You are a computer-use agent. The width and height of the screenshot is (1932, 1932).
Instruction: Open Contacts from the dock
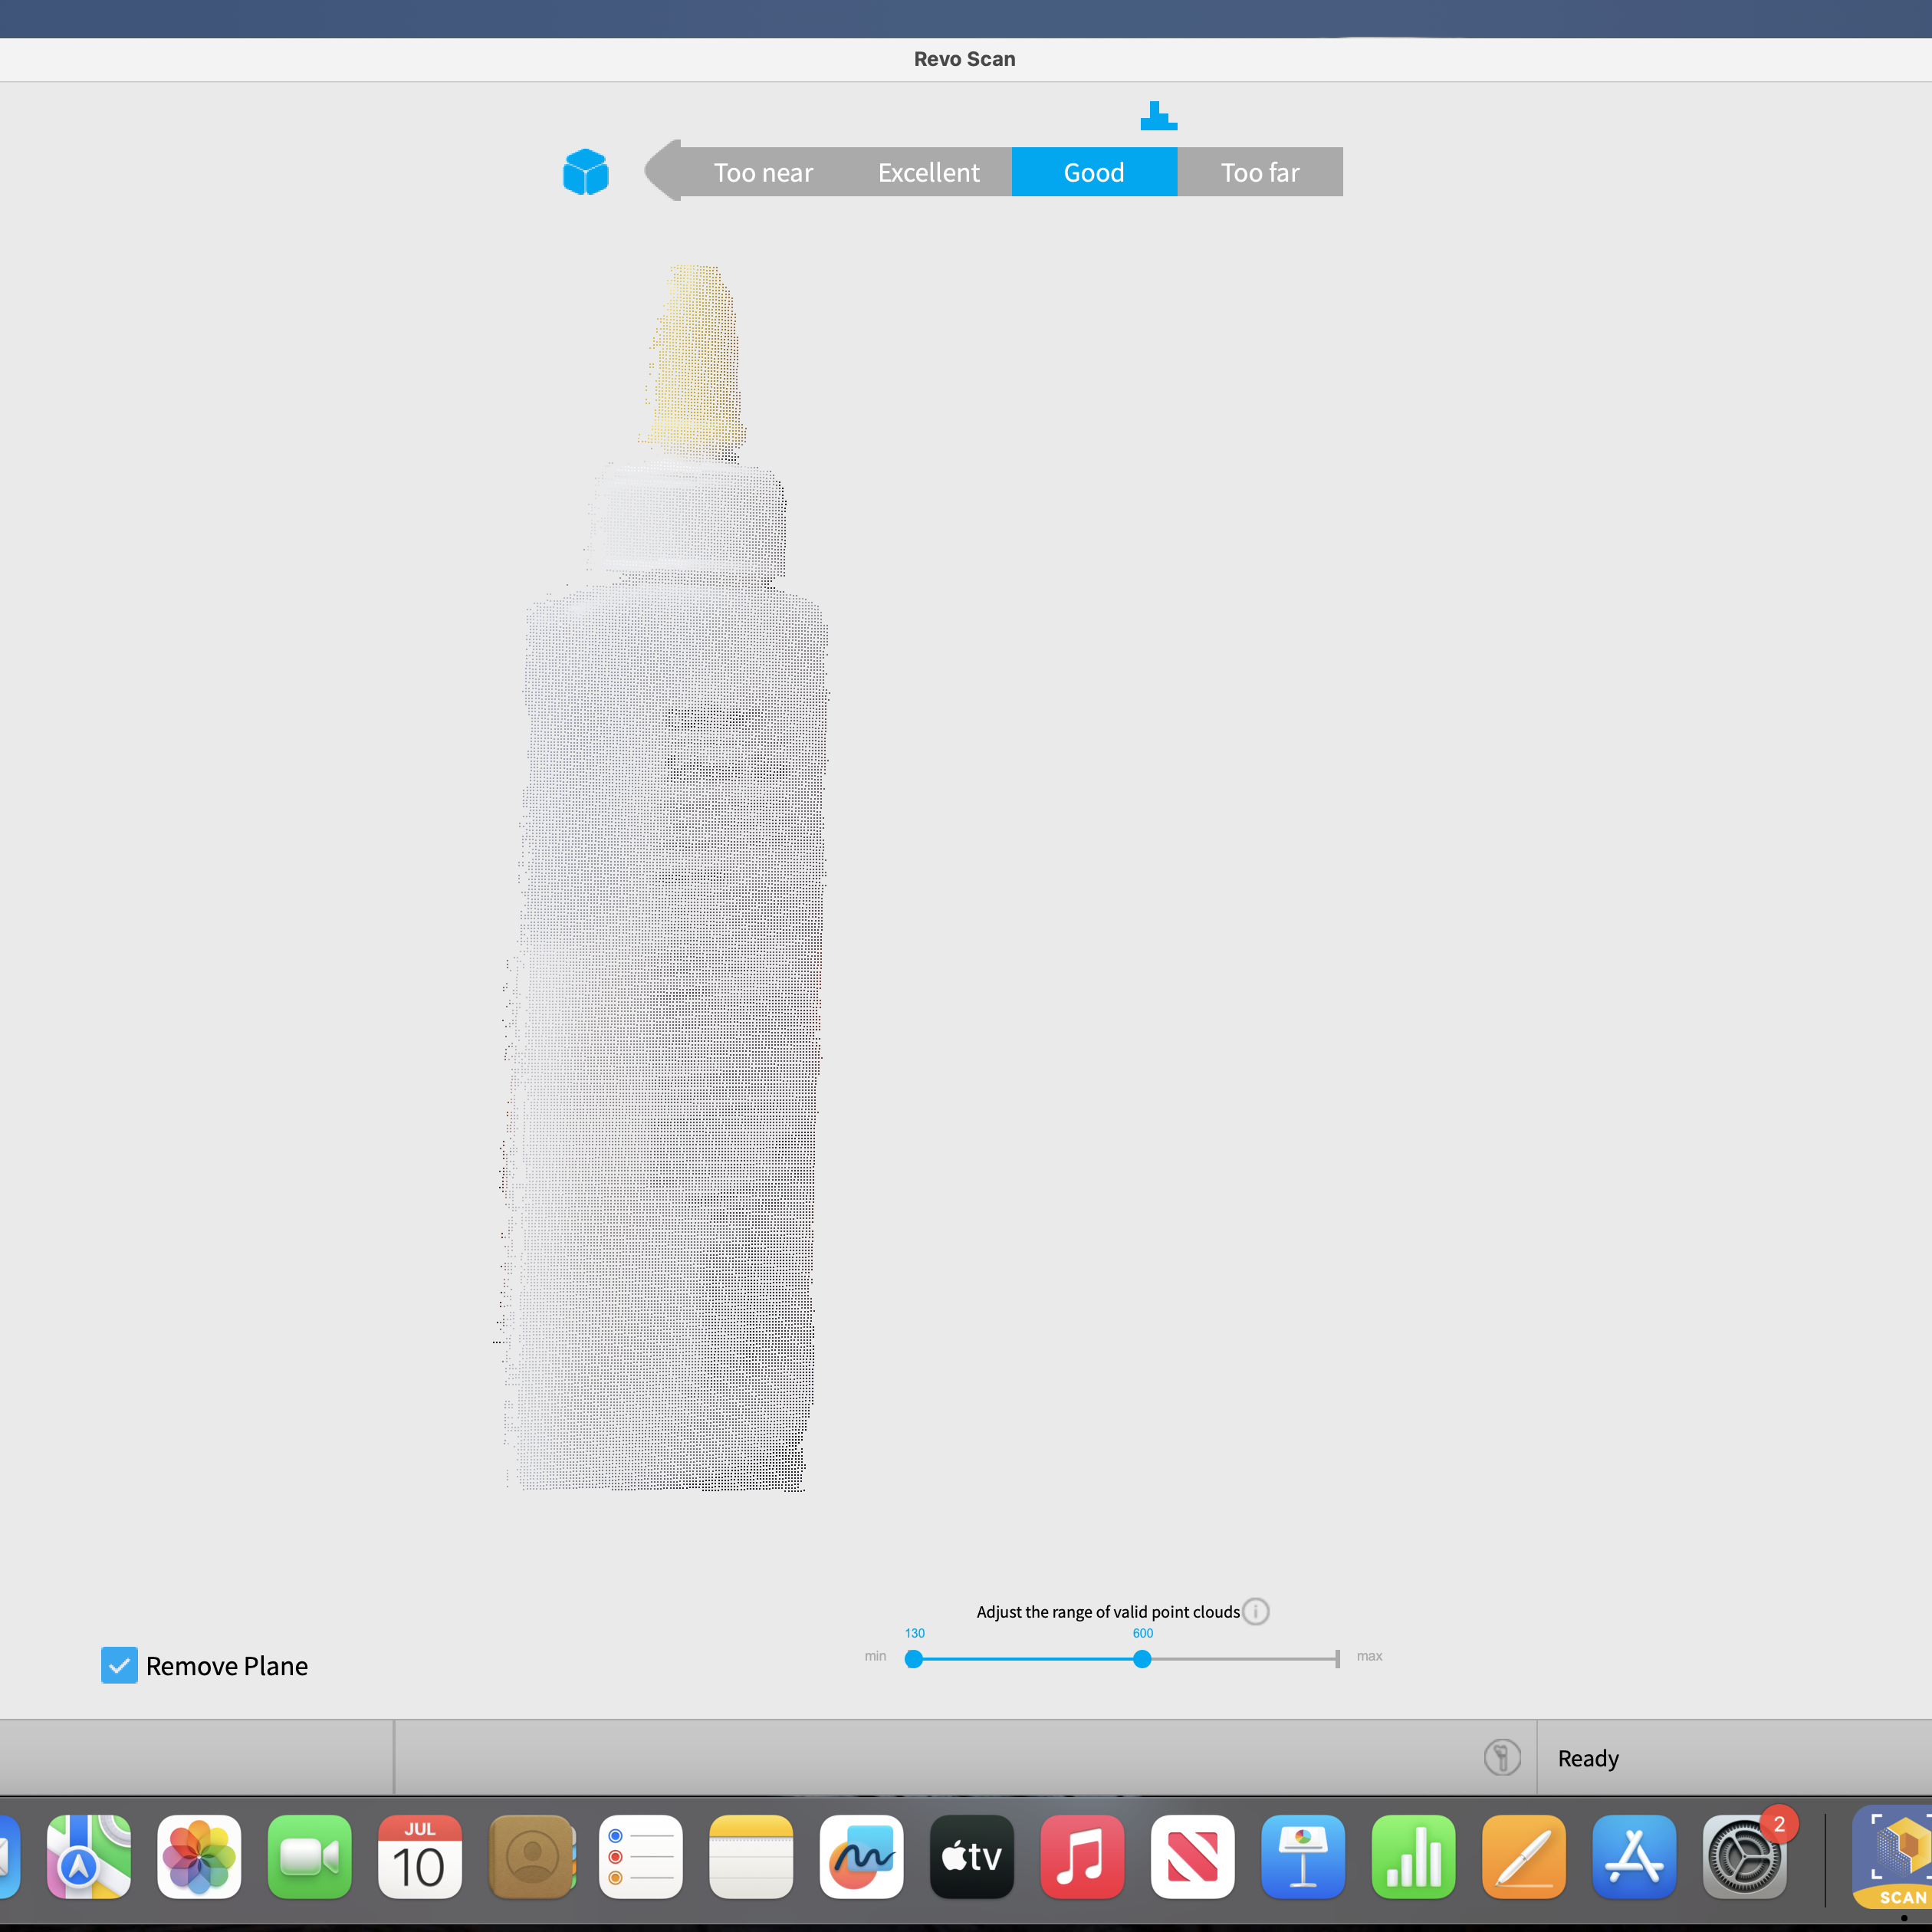coord(531,1856)
